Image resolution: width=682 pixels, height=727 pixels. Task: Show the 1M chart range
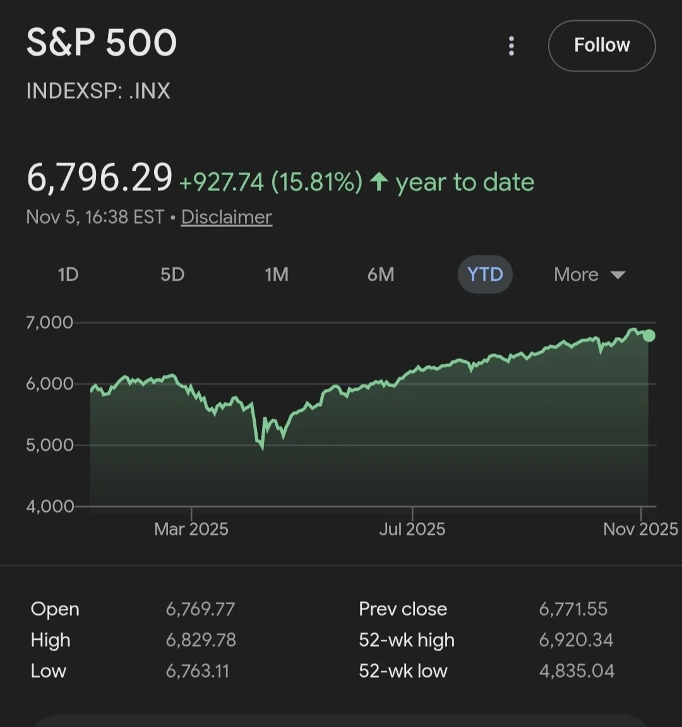click(277, 274)
